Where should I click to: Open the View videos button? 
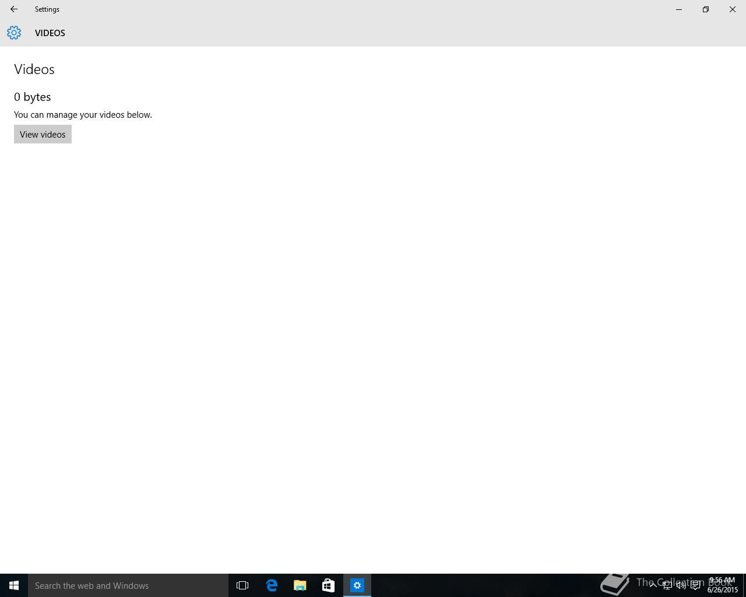(x=43, y=134)
